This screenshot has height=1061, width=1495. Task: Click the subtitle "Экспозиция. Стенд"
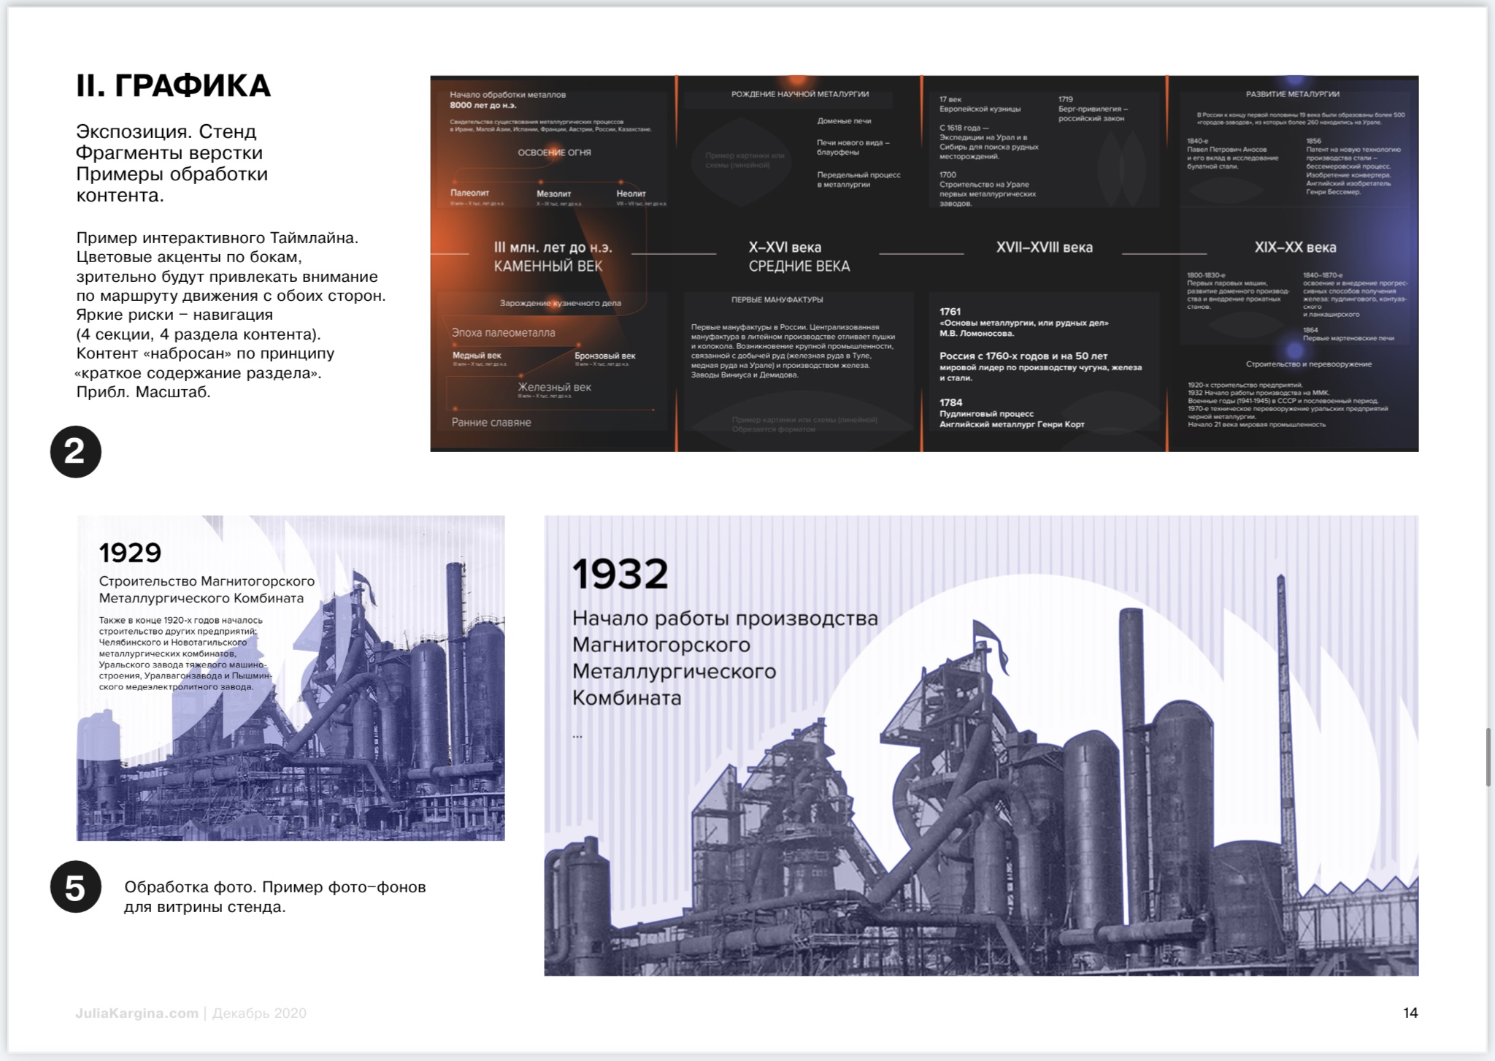166,132
